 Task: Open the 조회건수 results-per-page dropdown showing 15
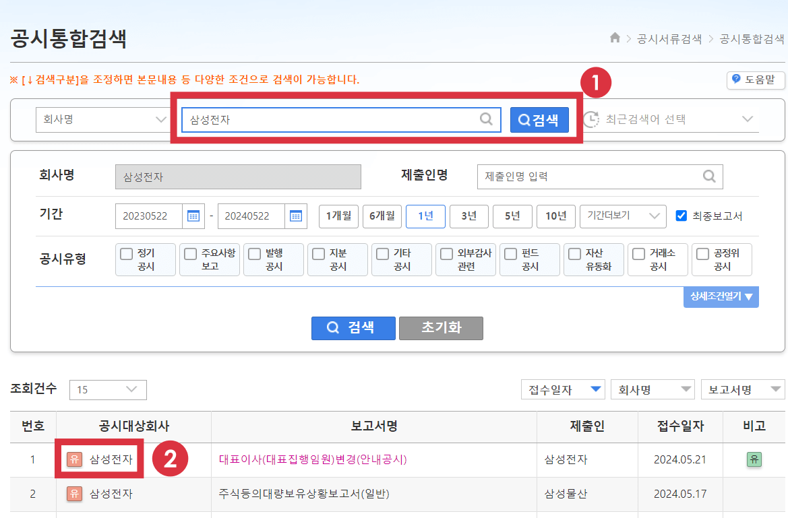tap(108, 389)
